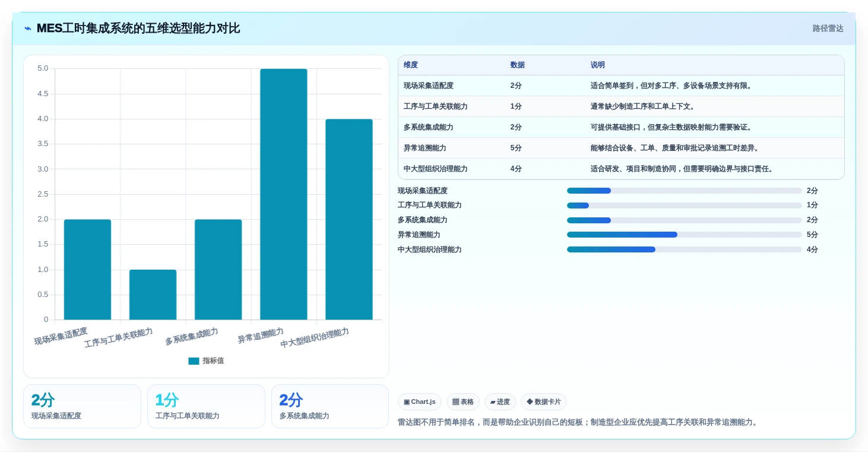
Task: Click description starting 适合研发、项目
Action: (x=683, y=169)
